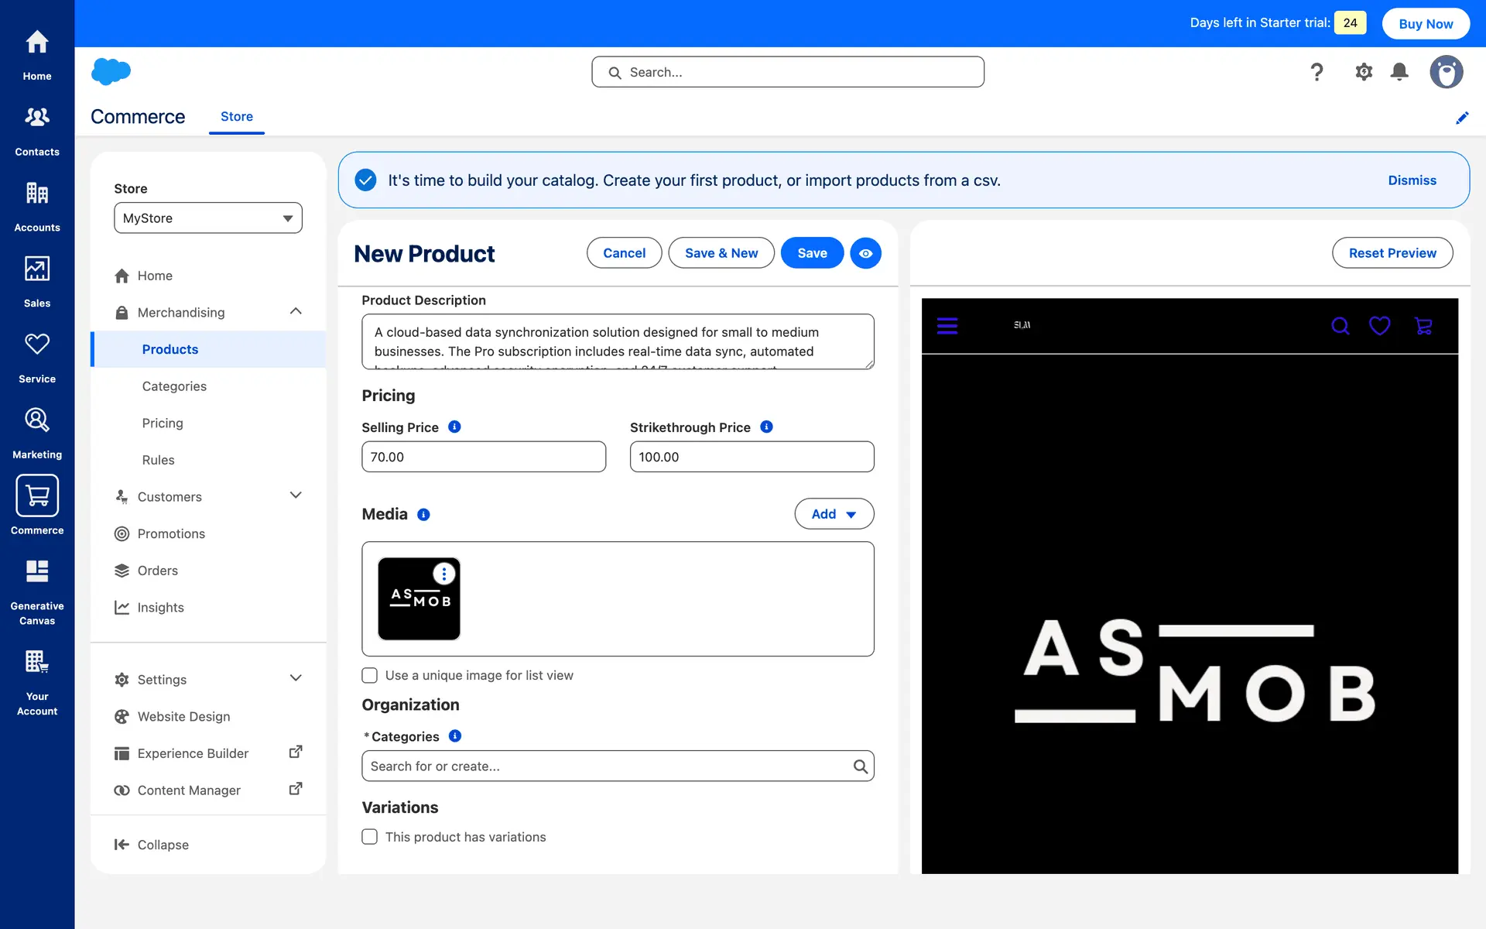Check 'This product has variations'

370,837
